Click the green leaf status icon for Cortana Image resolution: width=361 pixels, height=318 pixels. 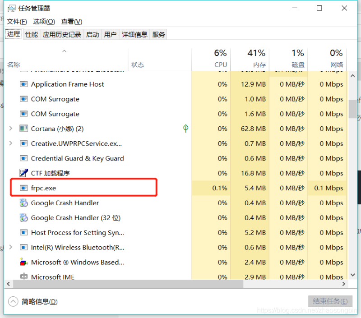click(x=185, y=129)
